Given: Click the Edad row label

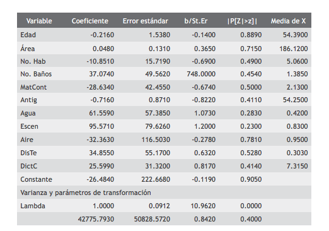Looking at the screenshot, I should 28,35.
